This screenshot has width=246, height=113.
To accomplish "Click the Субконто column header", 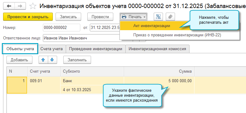I will 92,71.
